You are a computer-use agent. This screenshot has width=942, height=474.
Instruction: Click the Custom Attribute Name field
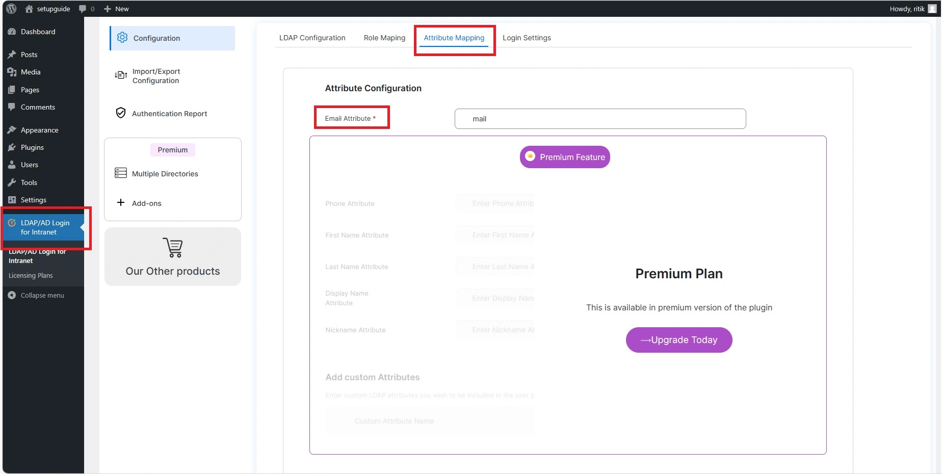click(430, 421)
